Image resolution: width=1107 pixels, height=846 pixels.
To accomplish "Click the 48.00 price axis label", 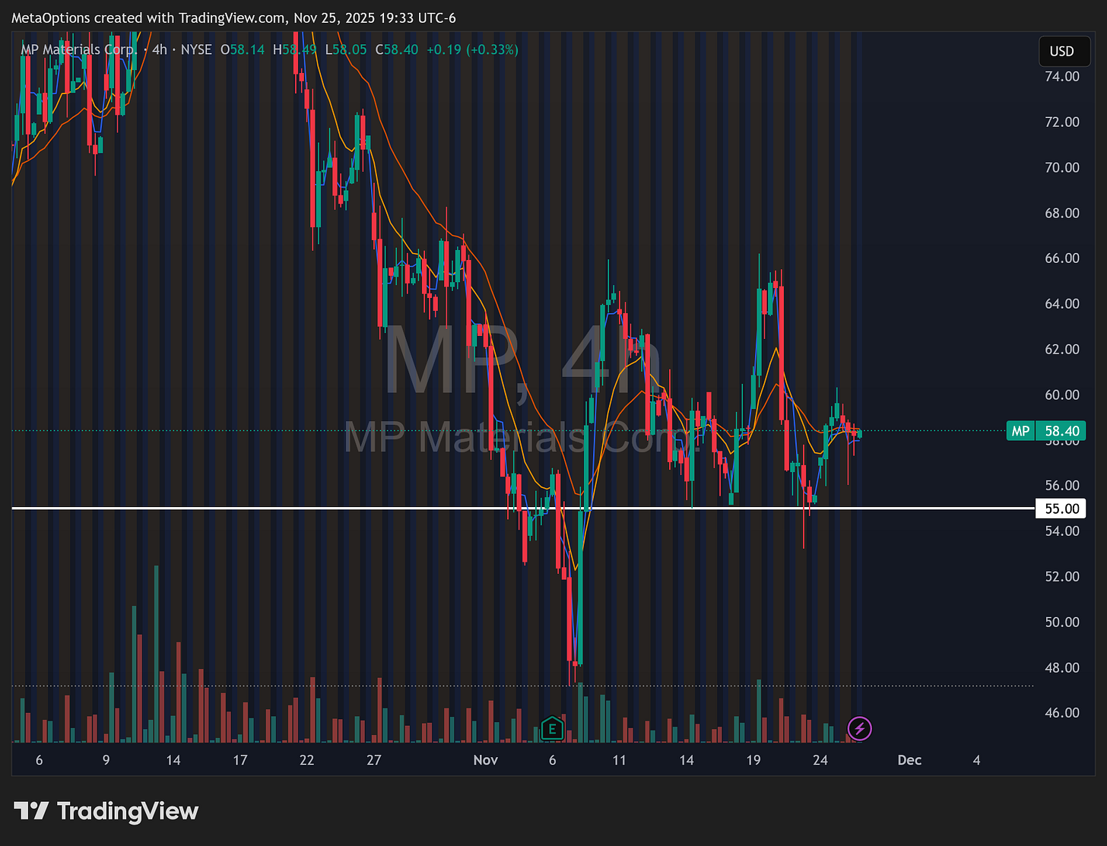I will coord(1062,667).
